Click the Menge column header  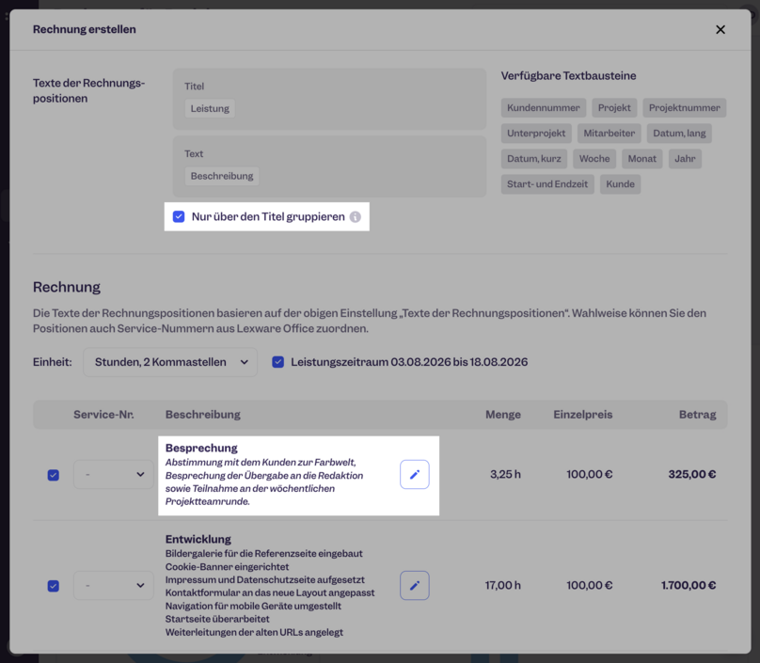(x=503, y=415)
